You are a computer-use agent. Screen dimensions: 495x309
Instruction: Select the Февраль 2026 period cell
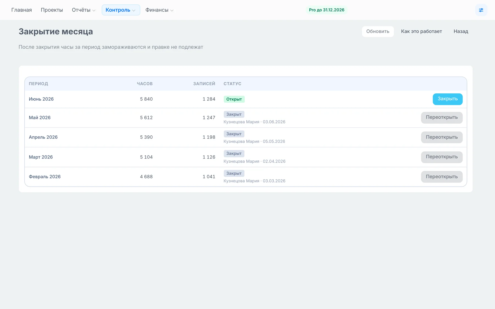tap(45, 177)
